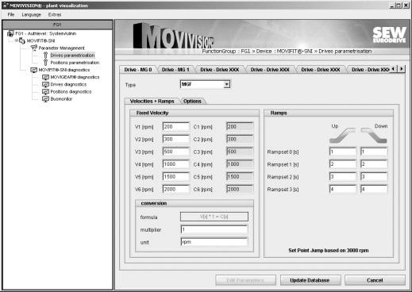This screenshot has height=292, width=412.
Task: Select the first Drive - Drive XXX tab
Action: tap(220, 70)
